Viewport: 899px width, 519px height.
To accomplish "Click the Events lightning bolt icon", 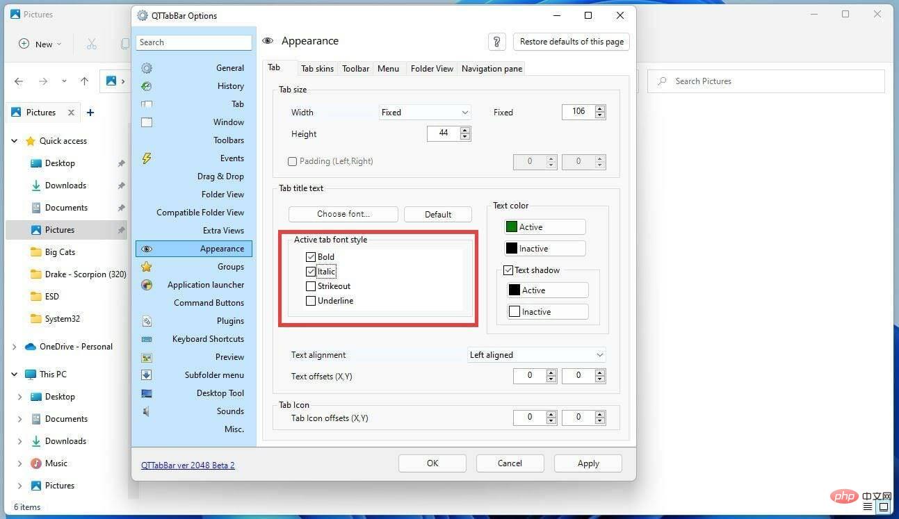I will coord(147,158).
